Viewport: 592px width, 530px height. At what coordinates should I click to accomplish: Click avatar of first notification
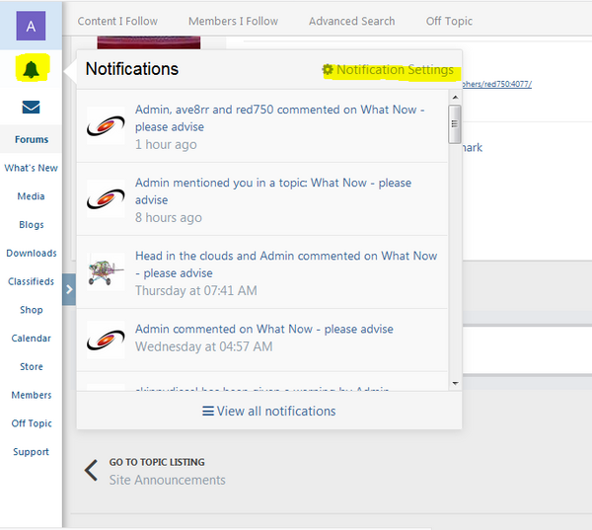[106, 126]
